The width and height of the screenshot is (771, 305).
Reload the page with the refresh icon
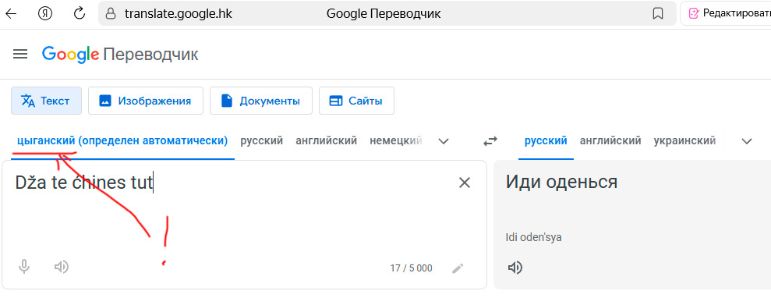click(80, 13)
